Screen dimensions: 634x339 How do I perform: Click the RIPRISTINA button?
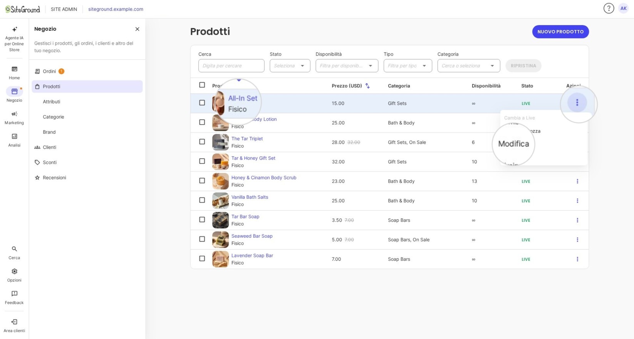(523, 65)
